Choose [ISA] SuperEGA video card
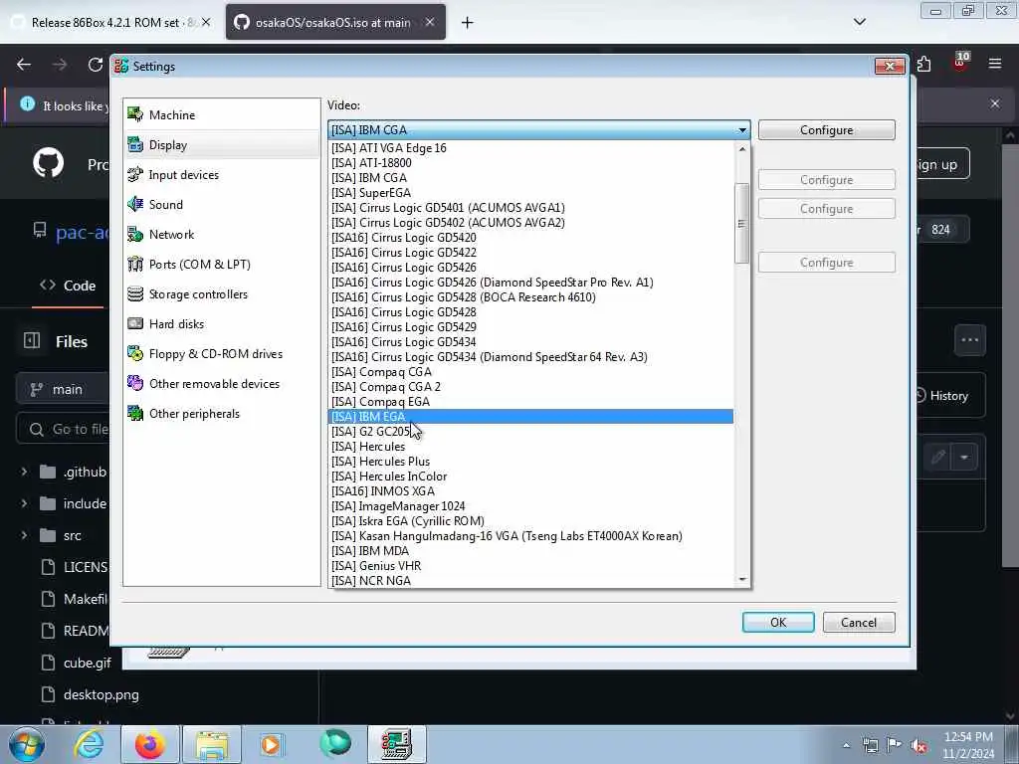The image size is (1019, 764). pyautogui.click(x=531, y=192)
